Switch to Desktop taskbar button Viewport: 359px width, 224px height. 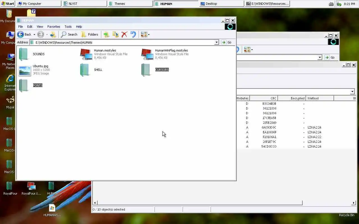coord(222,4)
